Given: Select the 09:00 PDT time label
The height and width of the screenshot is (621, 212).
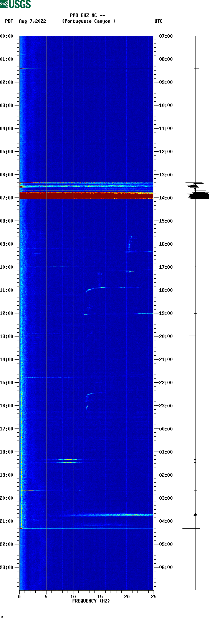Looking at the screenshot, I should pyautogui.click(x=7, y=244).
